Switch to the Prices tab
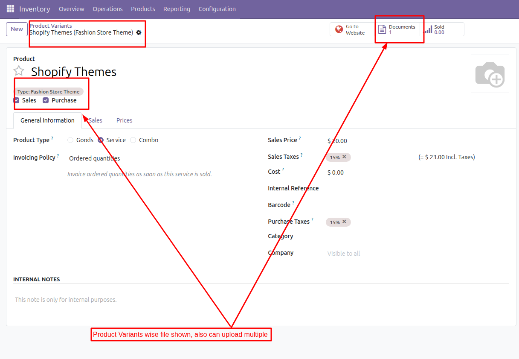519x359 pixels. pos(124,120)
